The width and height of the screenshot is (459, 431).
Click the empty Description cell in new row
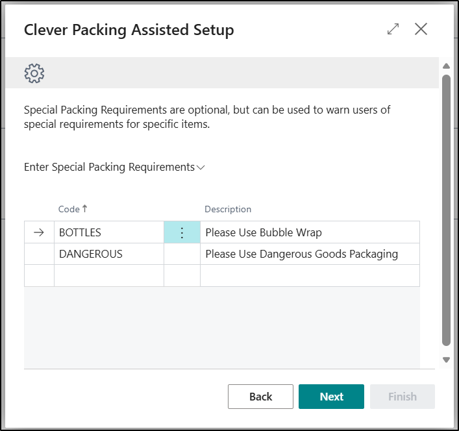point(309,275)
